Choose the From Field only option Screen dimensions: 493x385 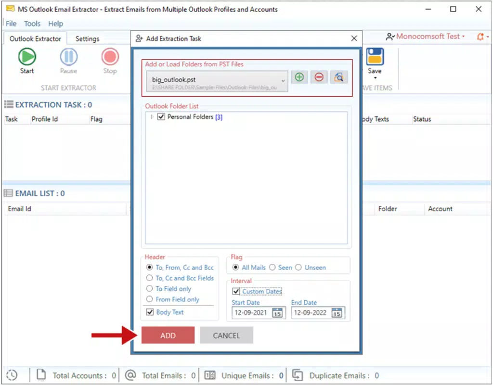(149, 299)
